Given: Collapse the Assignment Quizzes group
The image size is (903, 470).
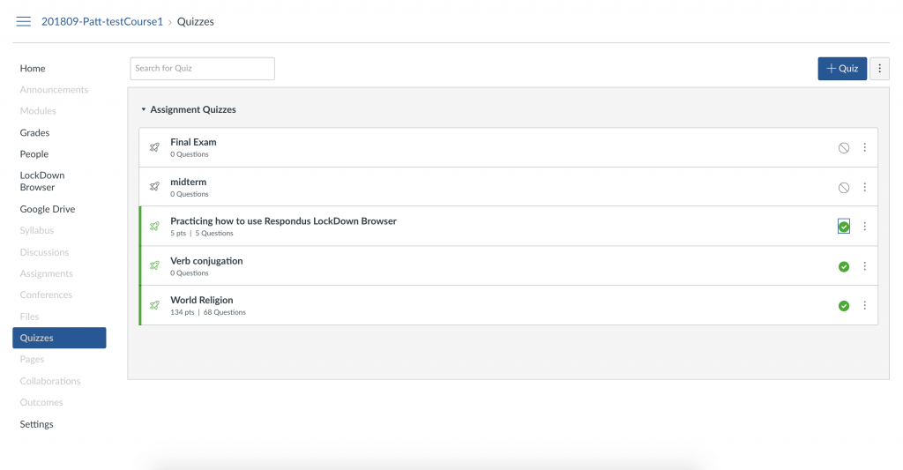Looking at the screenshot, I should [x=189, y=109].
